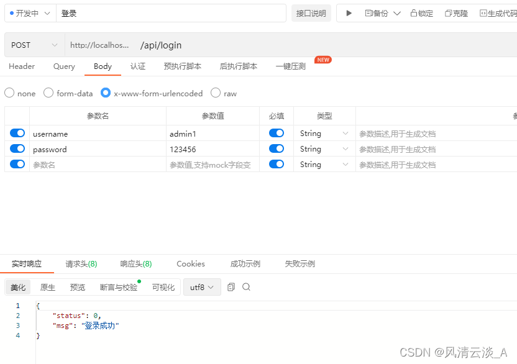
Task: Click the 锁定 lock button
Action: (x=422, y=13)
